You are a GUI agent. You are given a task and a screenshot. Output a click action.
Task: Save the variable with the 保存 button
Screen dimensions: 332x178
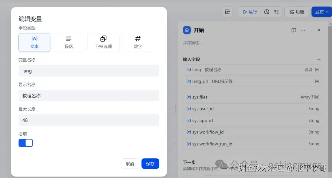(x=150, y=164)
